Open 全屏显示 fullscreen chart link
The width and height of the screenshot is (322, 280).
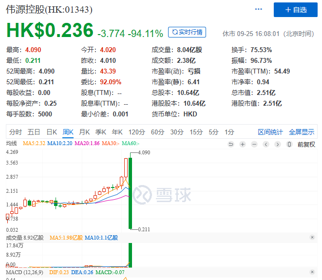click(302, 132)
